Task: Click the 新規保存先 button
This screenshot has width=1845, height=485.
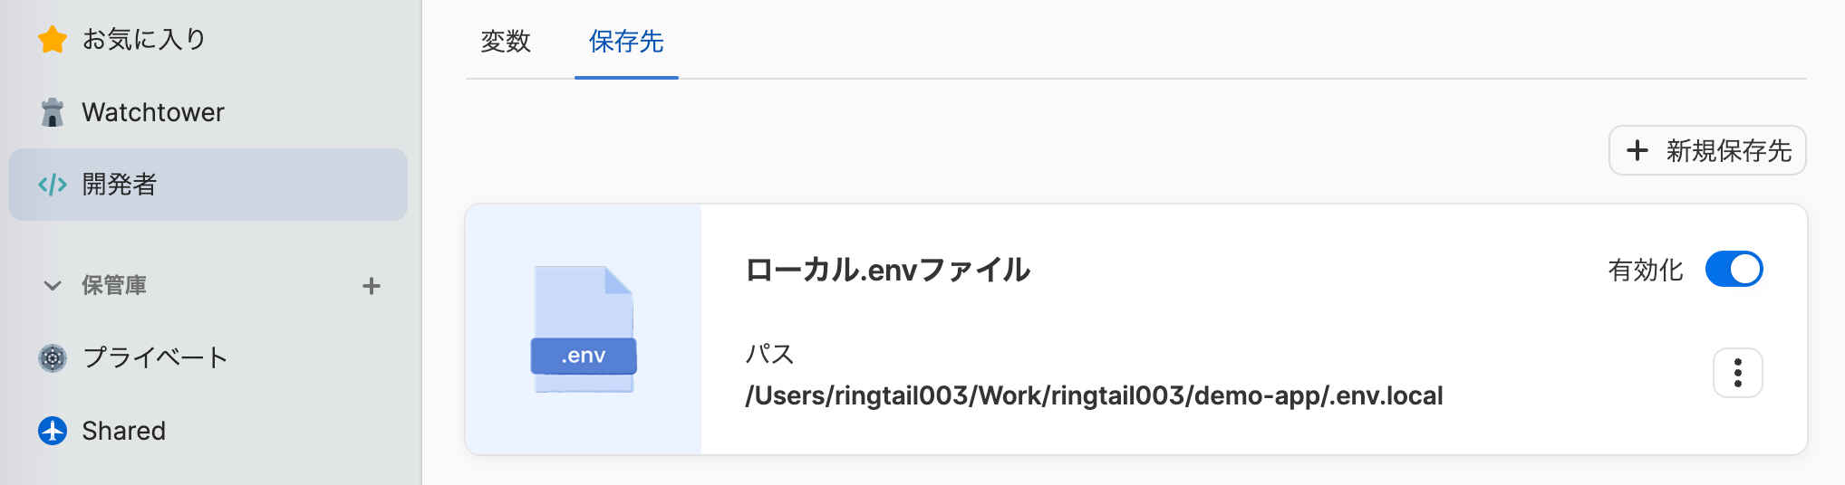Action: (x=1707, y=150)
